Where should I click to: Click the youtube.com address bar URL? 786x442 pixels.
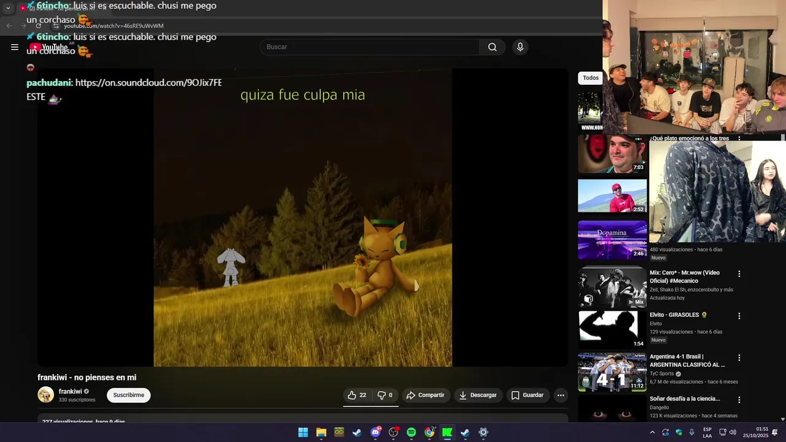(114, 26)
